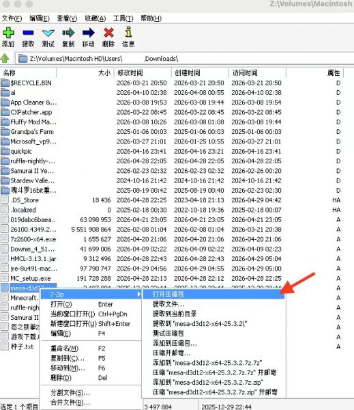This screenshot has height=410, width=354.
Task: Open the 编辑(E) menu
Action: pyautogui.click(x=40, y=18)
